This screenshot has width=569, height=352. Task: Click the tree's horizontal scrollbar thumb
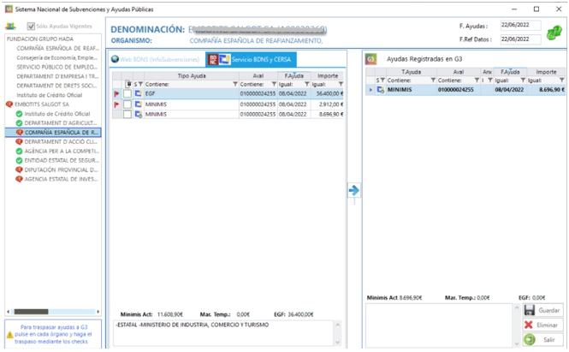point(31,312)
